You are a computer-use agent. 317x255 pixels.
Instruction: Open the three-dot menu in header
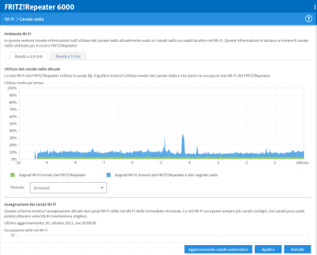pos(315,7)
